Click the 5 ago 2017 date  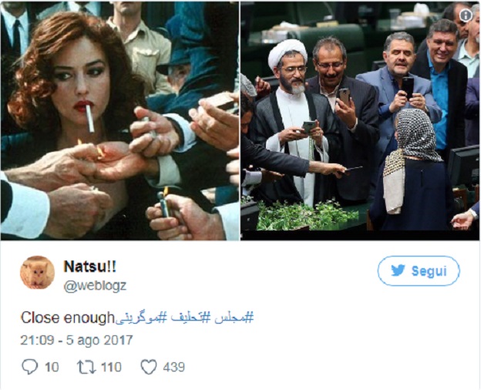(x=99, y=340)
